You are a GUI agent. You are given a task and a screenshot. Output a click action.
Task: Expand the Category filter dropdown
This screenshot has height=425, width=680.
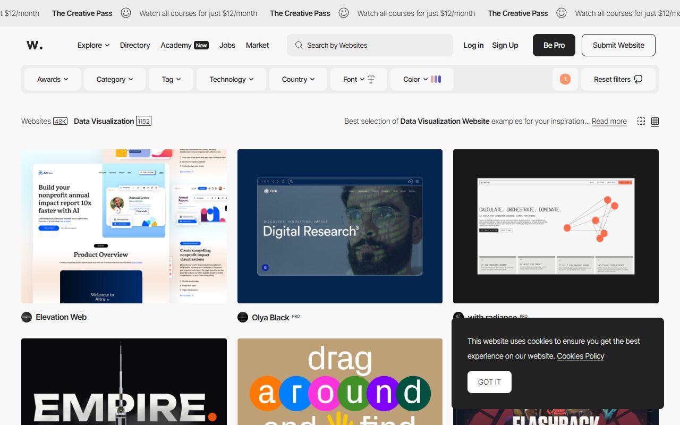(114, 79)
